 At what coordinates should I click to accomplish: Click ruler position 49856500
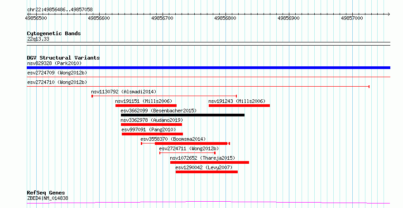(x=36, y=18)
